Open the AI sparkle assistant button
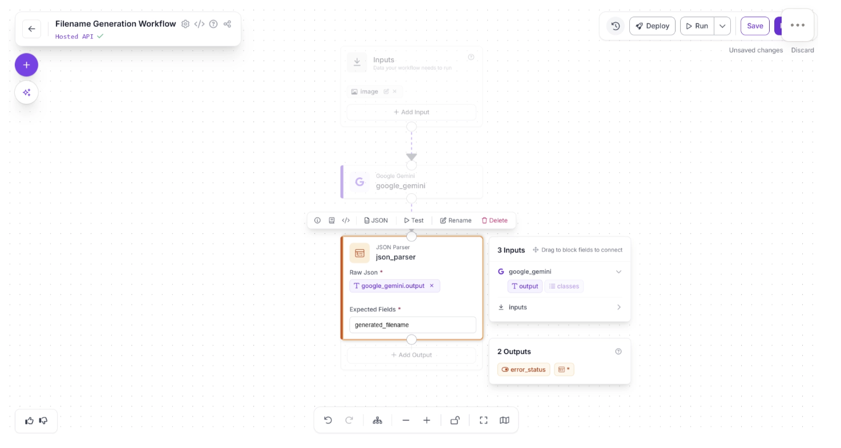 (x=26, y=92)
